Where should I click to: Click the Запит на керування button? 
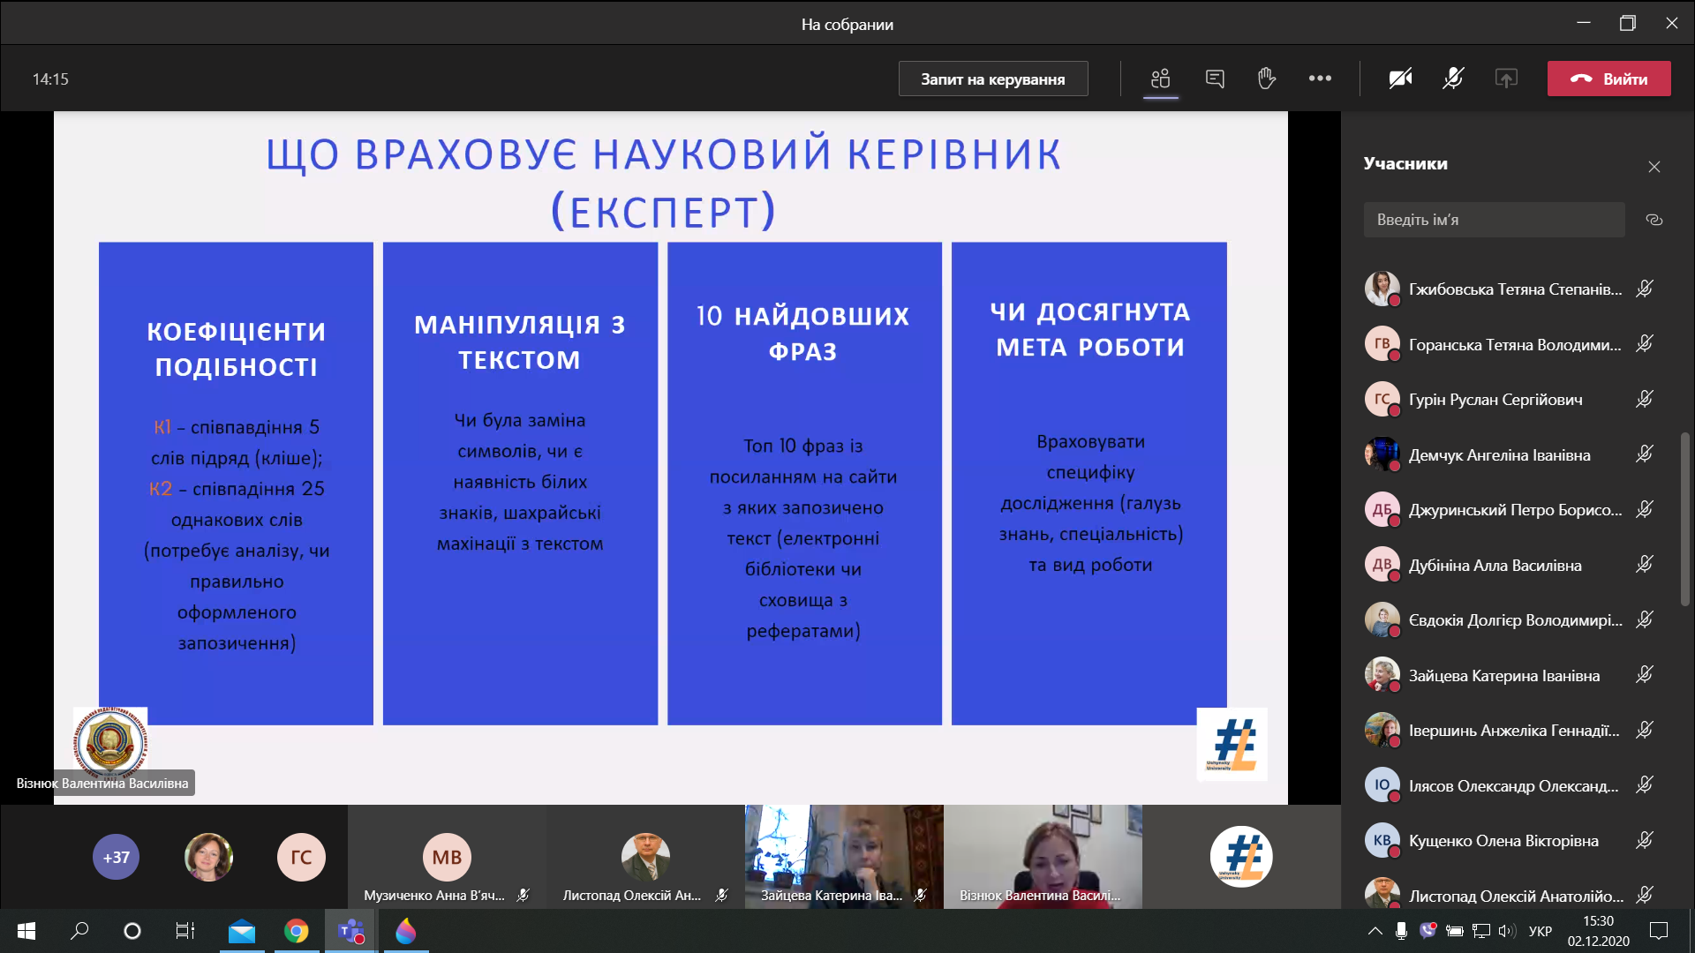(x=992, y=79)
